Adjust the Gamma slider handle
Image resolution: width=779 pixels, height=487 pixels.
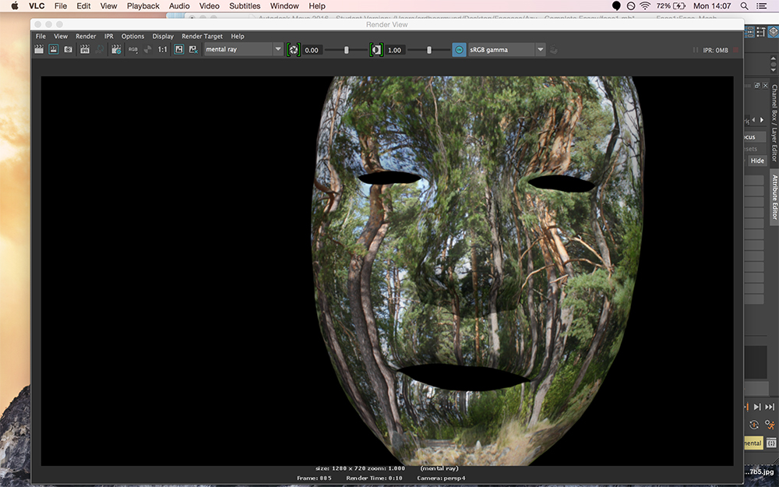tap(428, 50)
